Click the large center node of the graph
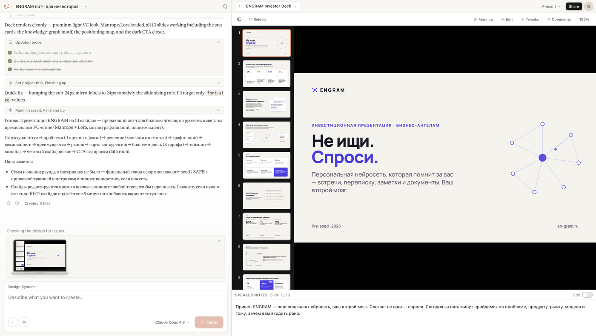Screen dimensions: 596x336 (x=542, y=158)
